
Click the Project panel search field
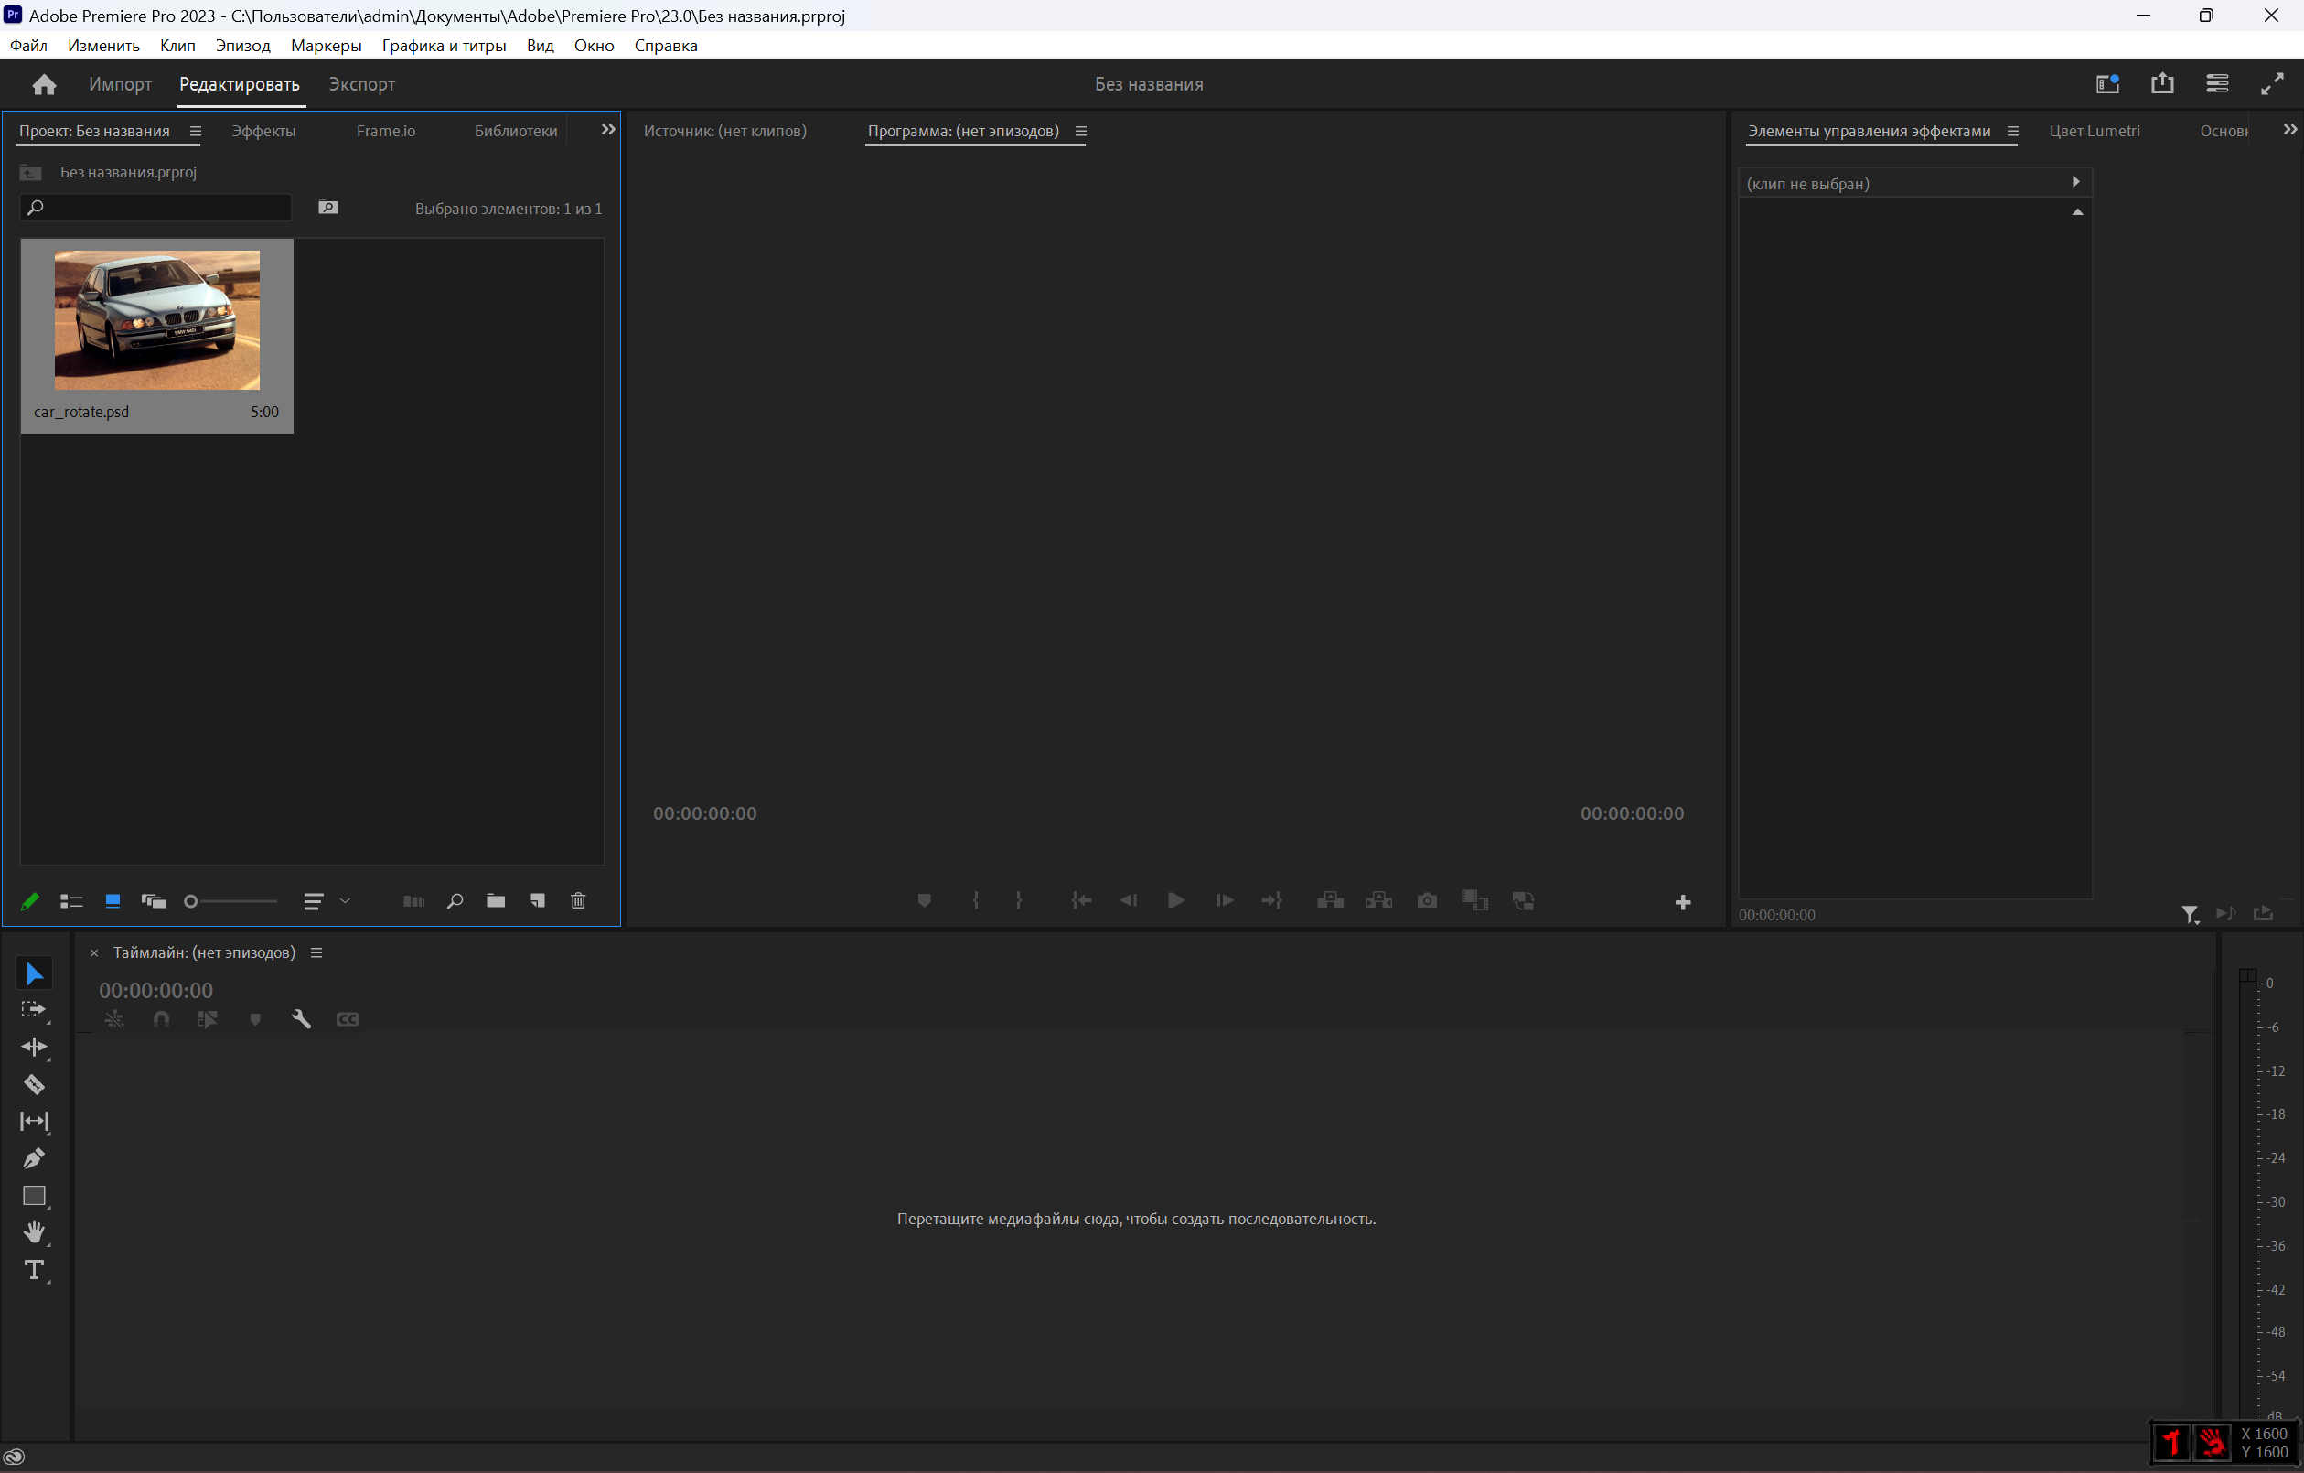point(156,207)
